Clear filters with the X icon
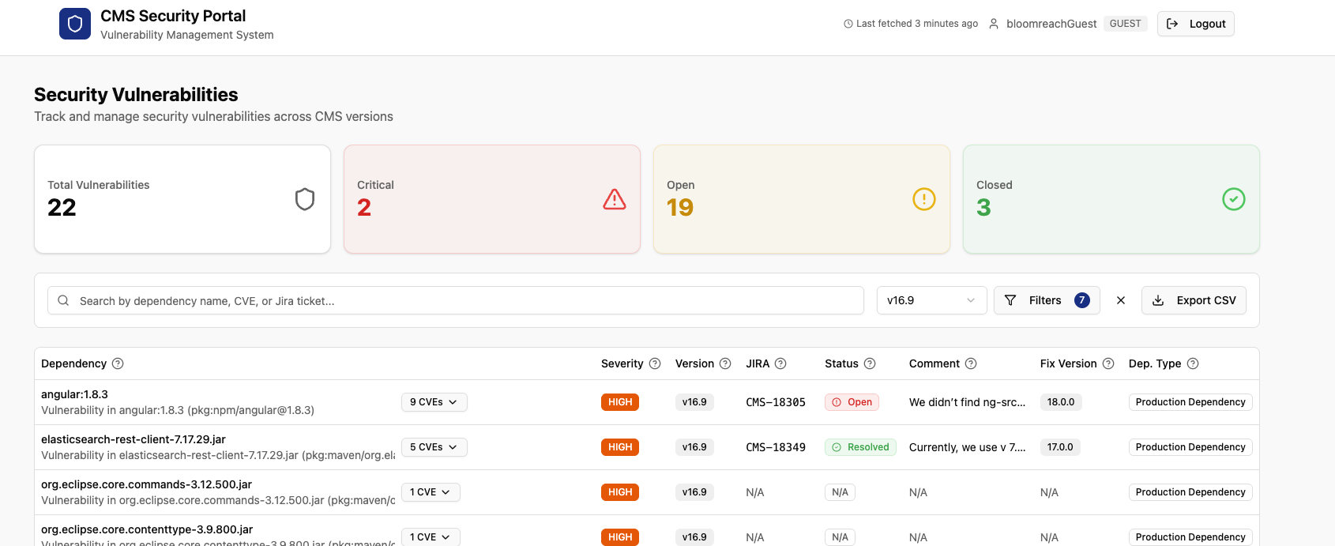 click(x=1121, y=300)
